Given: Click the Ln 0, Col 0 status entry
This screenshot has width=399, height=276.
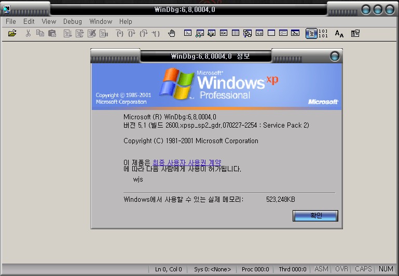Looking at the screenshot, I should tap(169, 269).
